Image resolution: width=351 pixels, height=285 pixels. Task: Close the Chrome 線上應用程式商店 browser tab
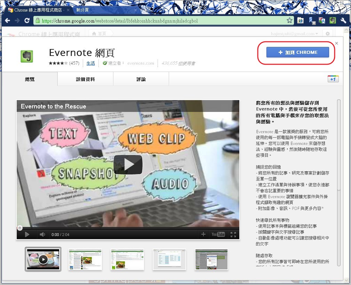[68, 10]
